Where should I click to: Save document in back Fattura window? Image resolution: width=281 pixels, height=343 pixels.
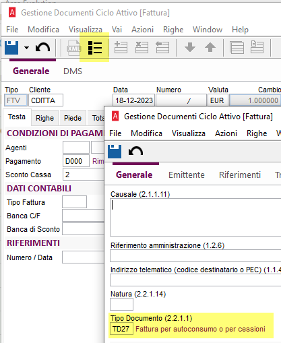[11, 47]
